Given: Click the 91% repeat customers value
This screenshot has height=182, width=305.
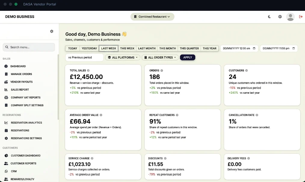Looking at the screenshot, I should click(x=155, y=121).
